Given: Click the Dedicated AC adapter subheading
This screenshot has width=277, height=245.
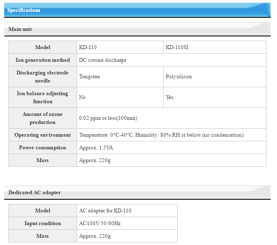Looking at the screenshot, I should point(137,193).
